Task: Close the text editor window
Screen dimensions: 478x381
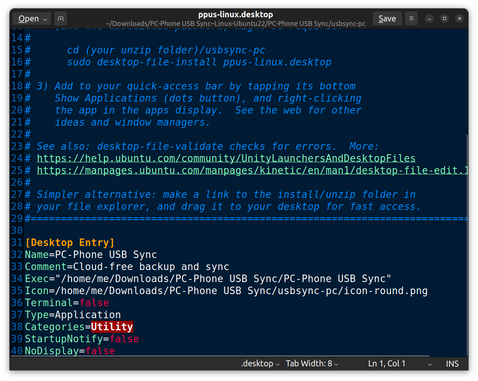Action: [x=459, y=18]
